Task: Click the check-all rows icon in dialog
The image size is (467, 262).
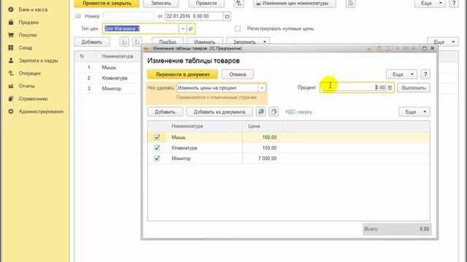Action: tap(260, 111)
